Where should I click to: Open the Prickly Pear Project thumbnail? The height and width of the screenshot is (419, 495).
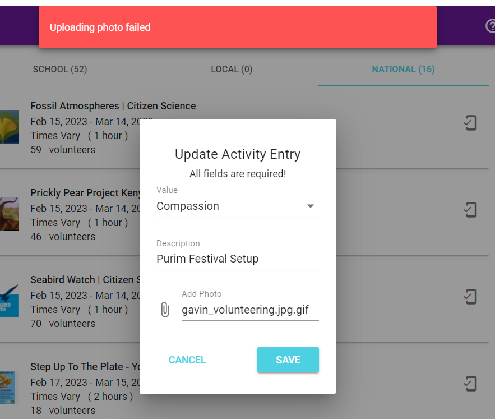pos(10,214)
